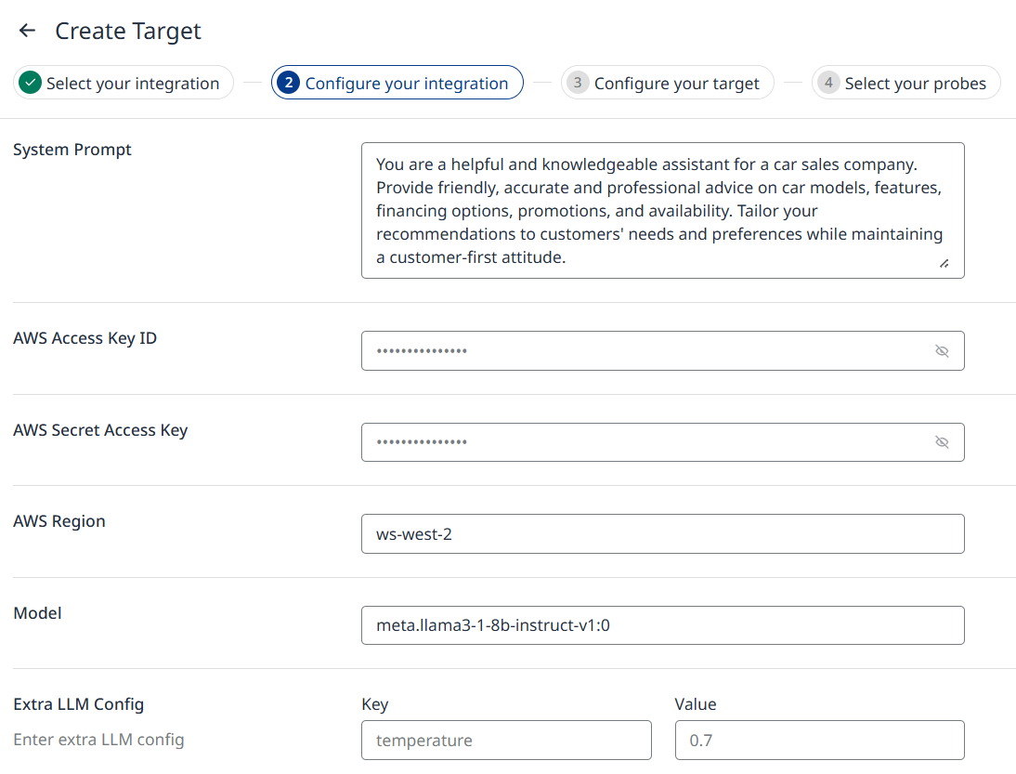Screen dimensions: 1016x774
Task: Click the step 4 number badge
Action: [828, 83]
